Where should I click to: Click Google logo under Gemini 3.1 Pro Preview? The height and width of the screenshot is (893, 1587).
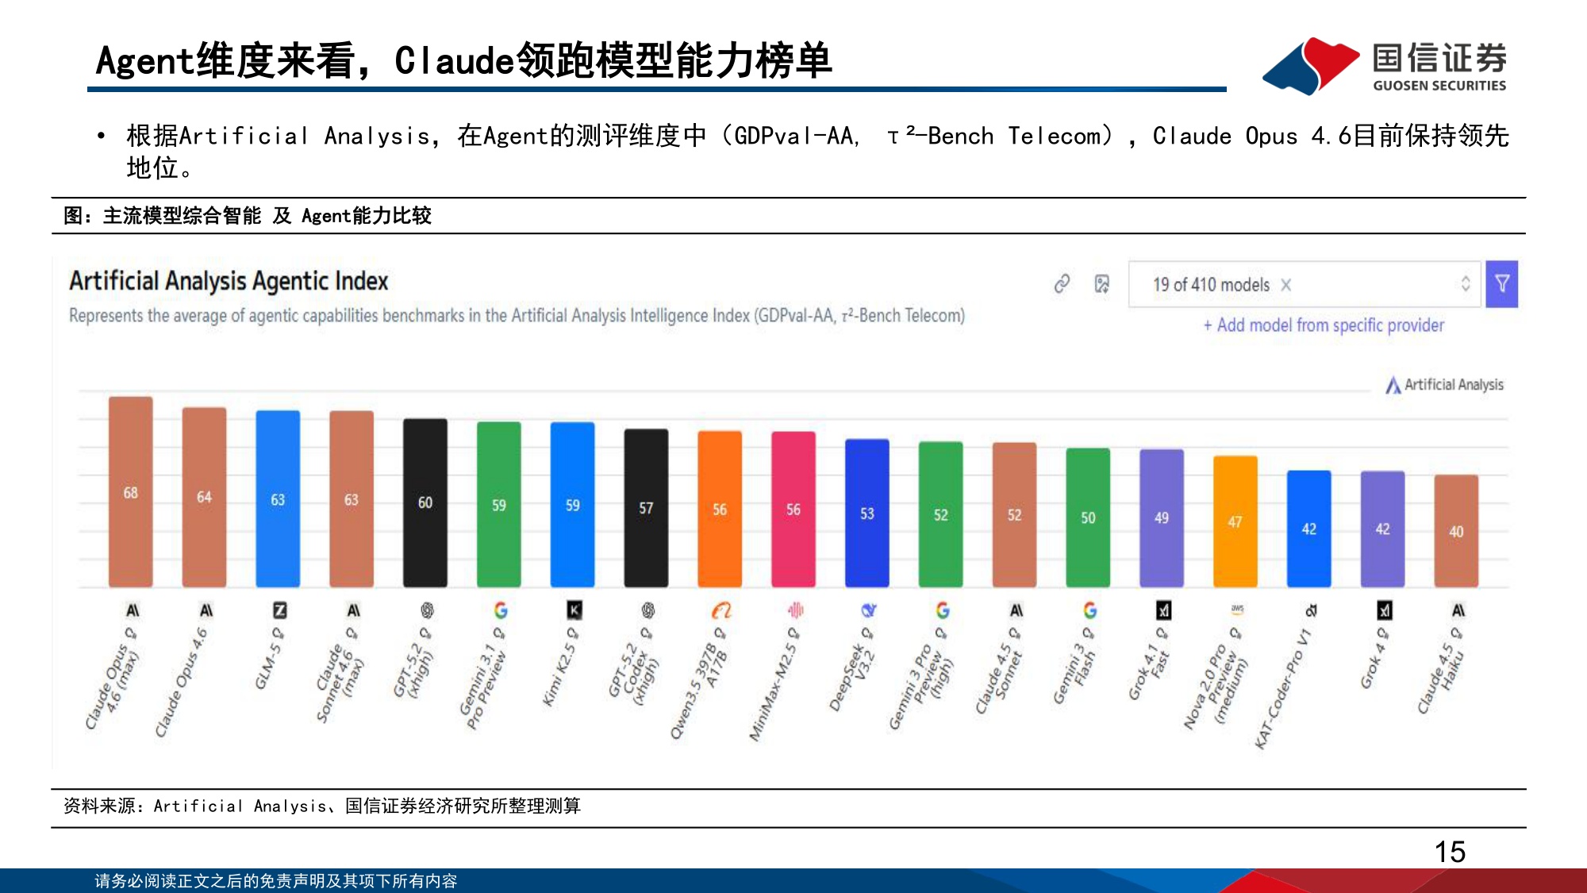501,610
